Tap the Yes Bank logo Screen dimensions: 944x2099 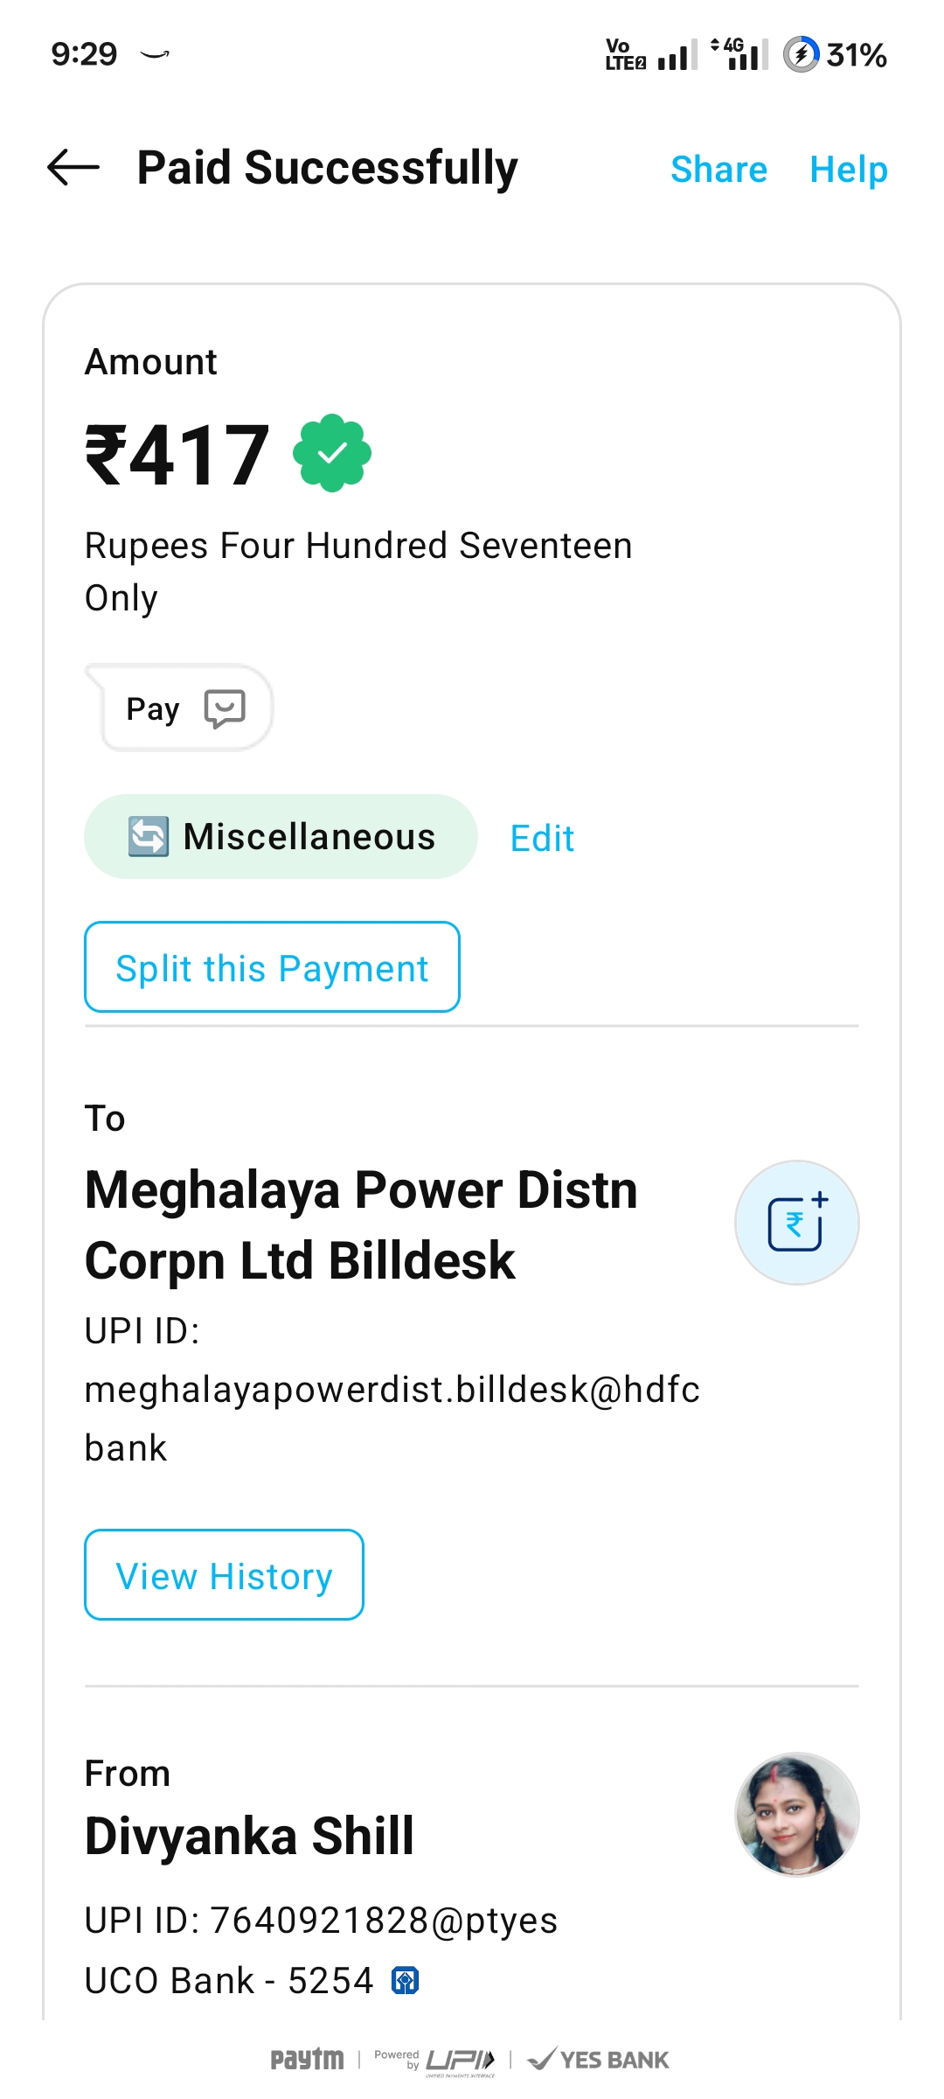pyautogui.click(x=600, y=2060)
